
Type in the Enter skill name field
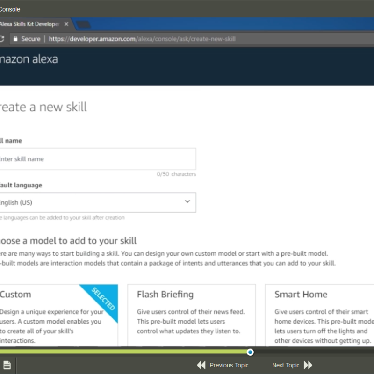coord(98,159)
